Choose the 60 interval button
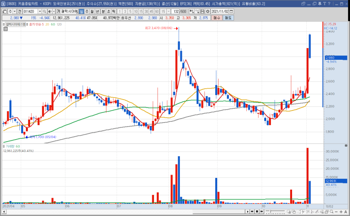The image size is (350, 216). tap(157, 11)
